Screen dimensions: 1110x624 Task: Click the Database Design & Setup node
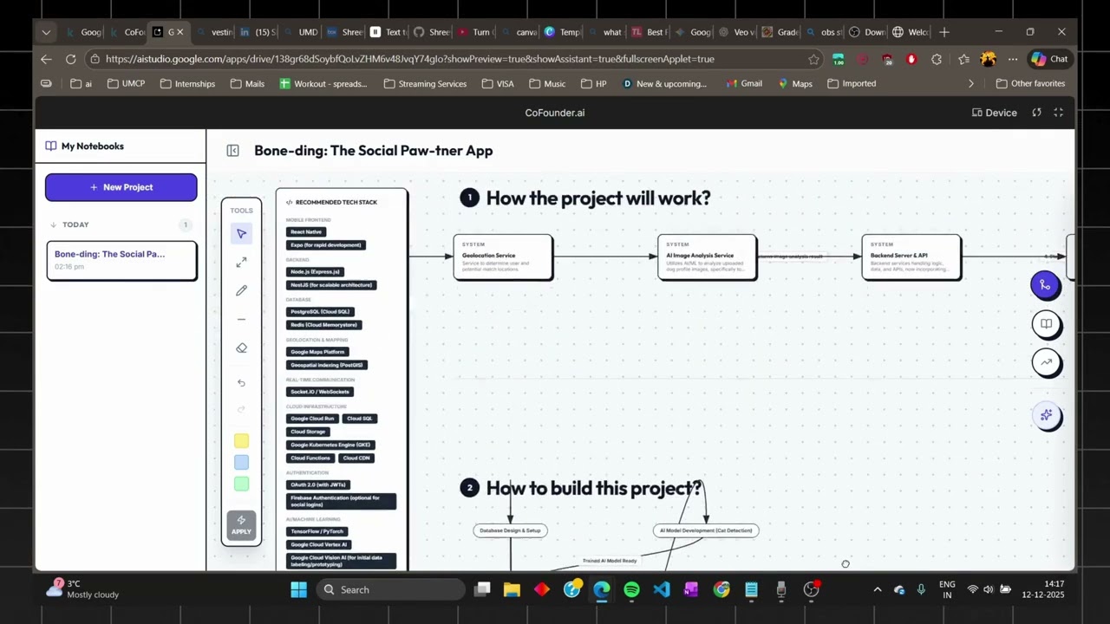510,530
